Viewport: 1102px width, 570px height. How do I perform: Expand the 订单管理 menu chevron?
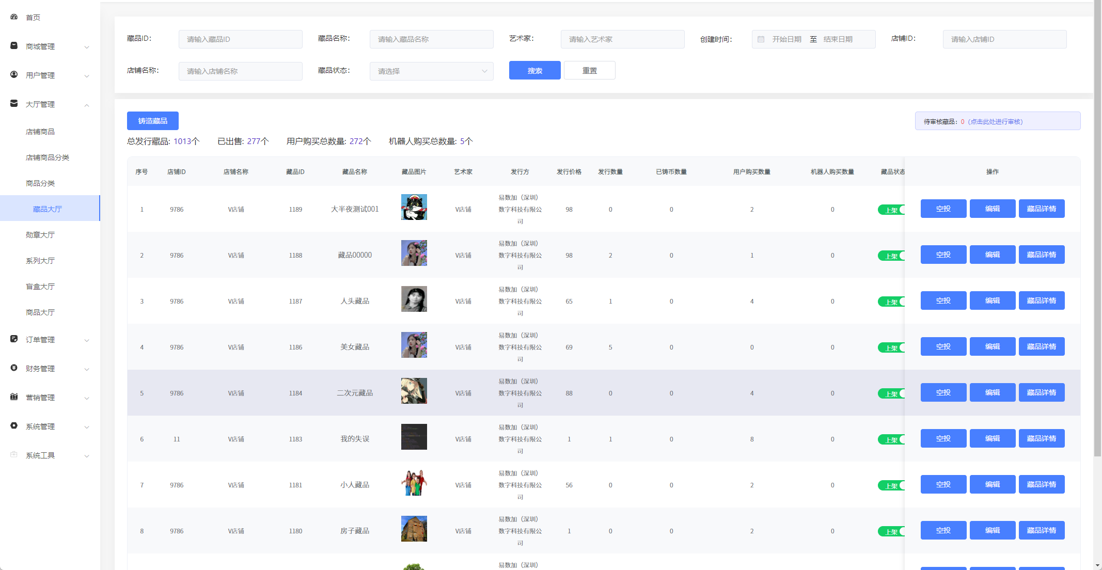[87, 340]
